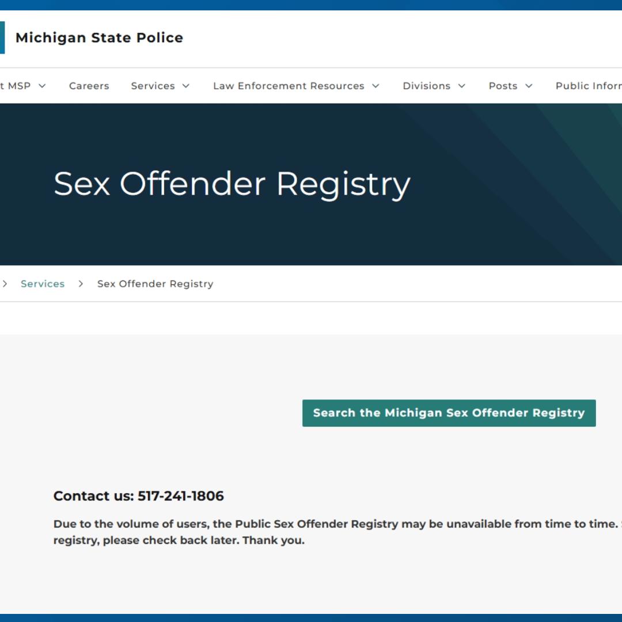The width and height of the screenshot is (622, 622).
Task: Follow the Services breadcrumb link
Action: [43, 283]
